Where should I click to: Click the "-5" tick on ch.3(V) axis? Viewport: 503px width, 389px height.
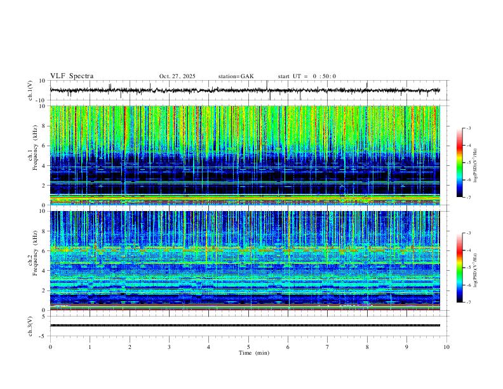[x=43, y=336]
